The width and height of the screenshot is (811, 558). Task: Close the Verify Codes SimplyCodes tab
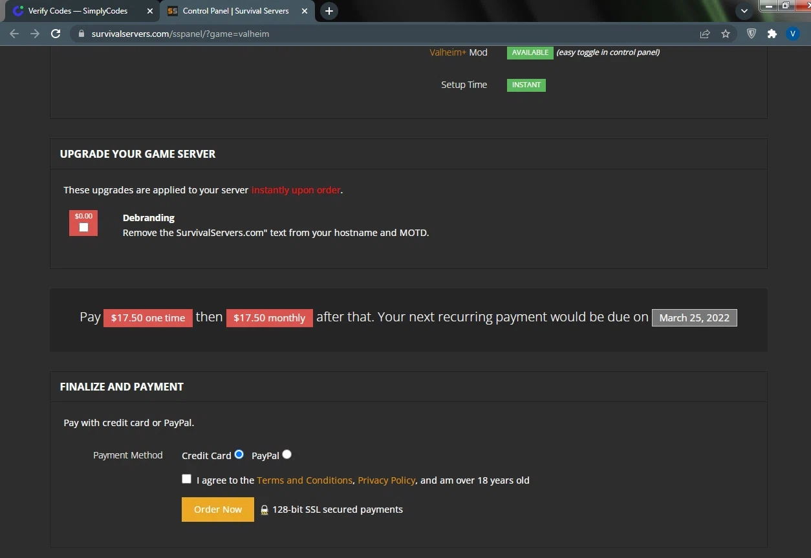pyautogui.click(x=150, y=11)
